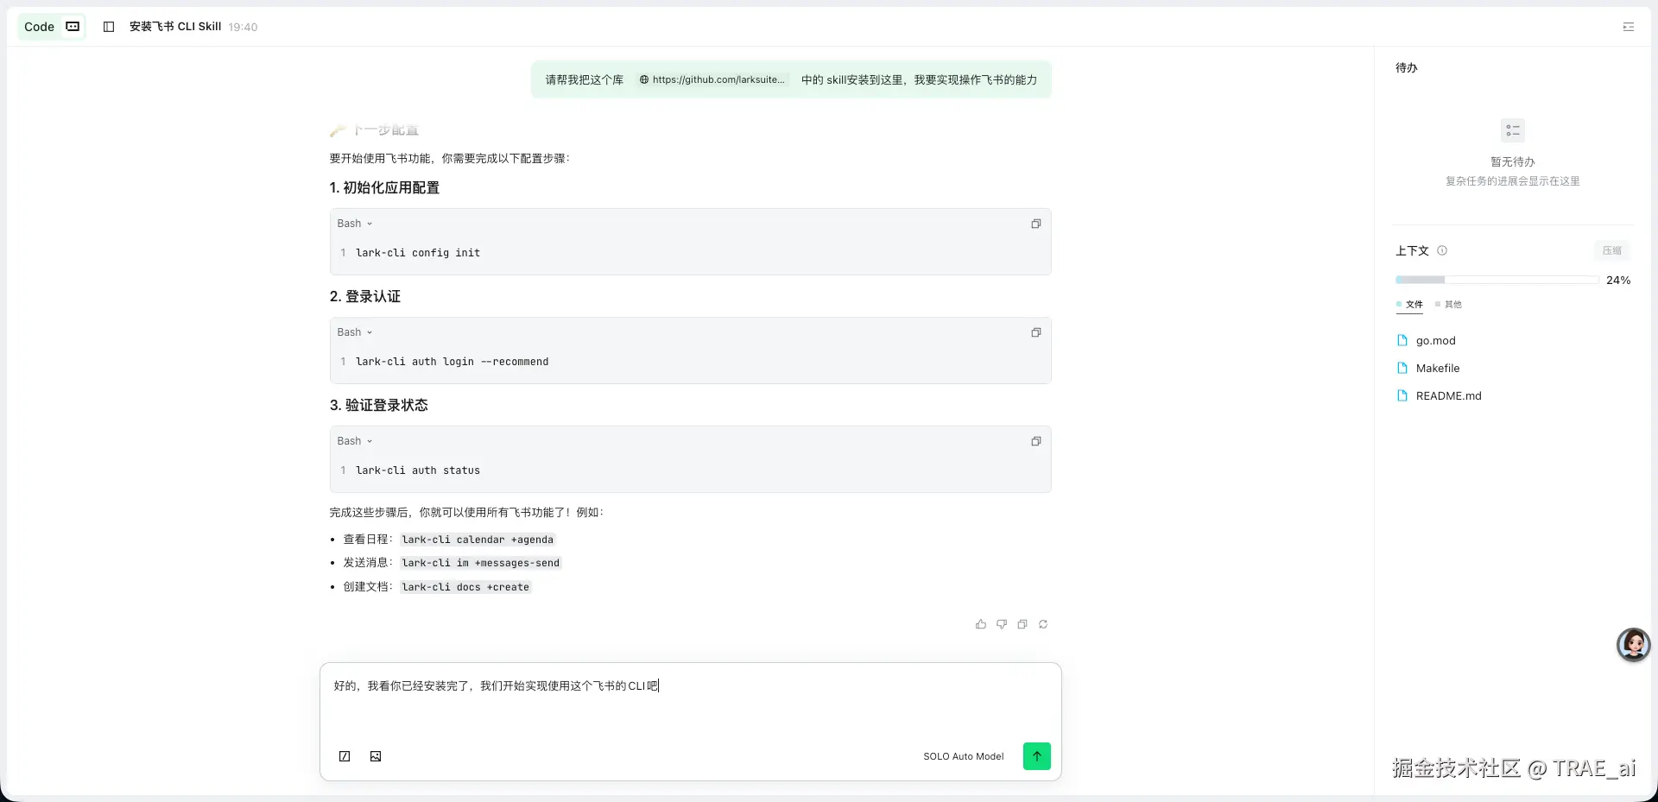This screenshot has width=1658, height=802.
Task: Click the 压缩 compress button
Action: click(x=1612, y=250)
